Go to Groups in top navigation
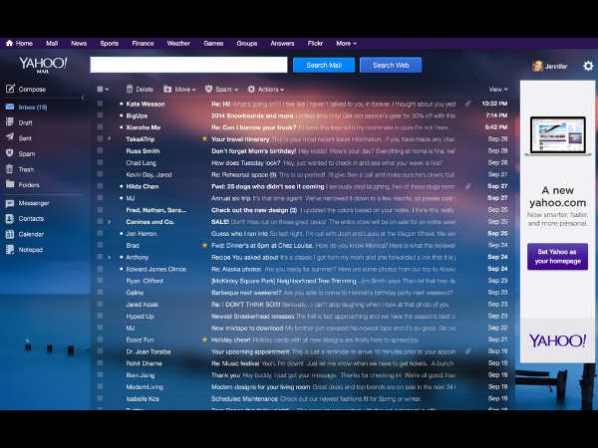This screenshot has height=448, width=598. pos(247,44)
